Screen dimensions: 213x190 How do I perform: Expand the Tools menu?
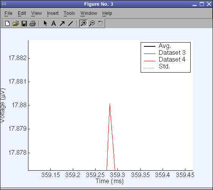click(x=69, y=13)
